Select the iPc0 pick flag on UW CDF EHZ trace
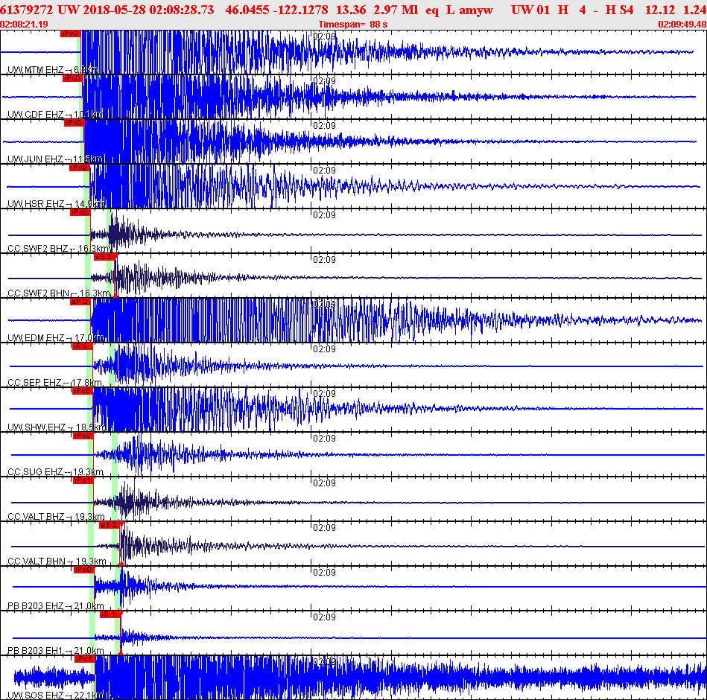The width and height of the screenshot is (707, 700). coord(72,78)
